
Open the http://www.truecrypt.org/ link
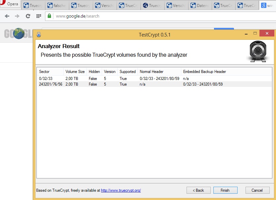click(x=121, y=190)
